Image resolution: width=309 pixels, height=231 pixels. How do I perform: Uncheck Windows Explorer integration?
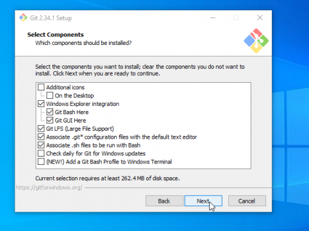tap(41, 104)
